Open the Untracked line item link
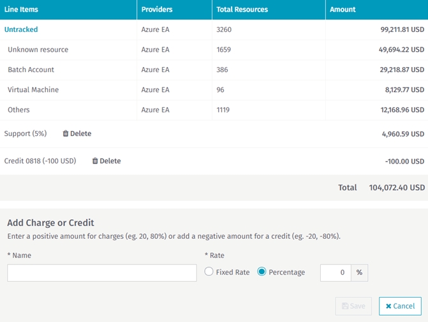Image resolution: width=428 pixels, height=322 pixels. click(x=21, y=29)
